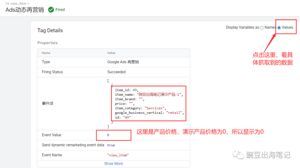This screenshot has width=300, height=168.
Task: Click the 'item_brand' line
Action: coord(129,99)
